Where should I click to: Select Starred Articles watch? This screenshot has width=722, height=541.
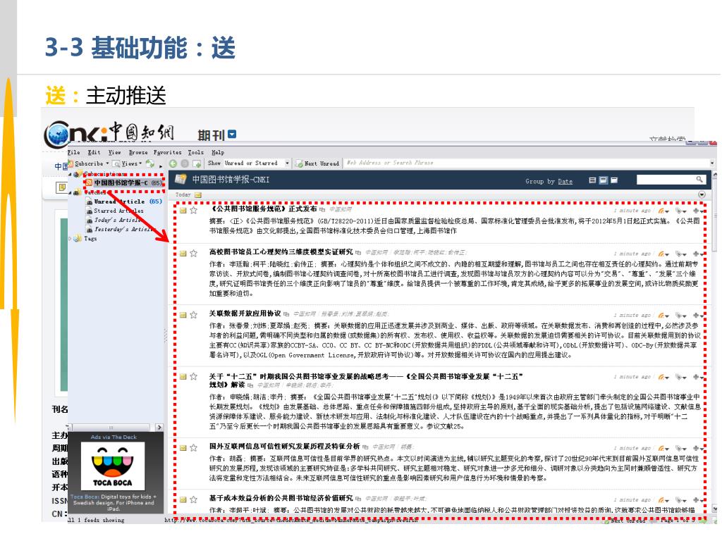(x=115, y=211)
